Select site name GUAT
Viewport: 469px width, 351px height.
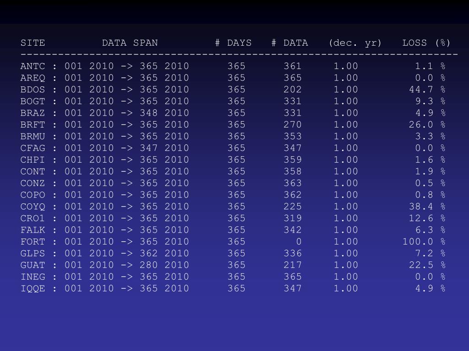(33, 265)
